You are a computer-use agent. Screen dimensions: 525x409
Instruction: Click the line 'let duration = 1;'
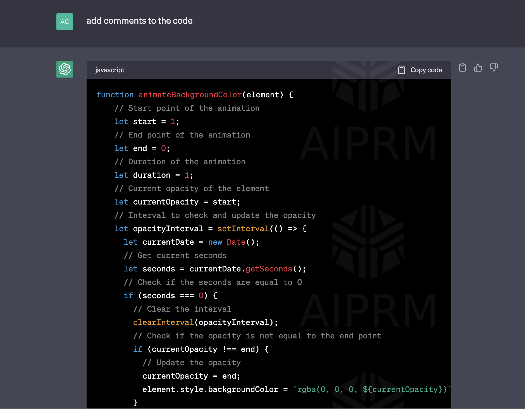click(x=154, y=175)
